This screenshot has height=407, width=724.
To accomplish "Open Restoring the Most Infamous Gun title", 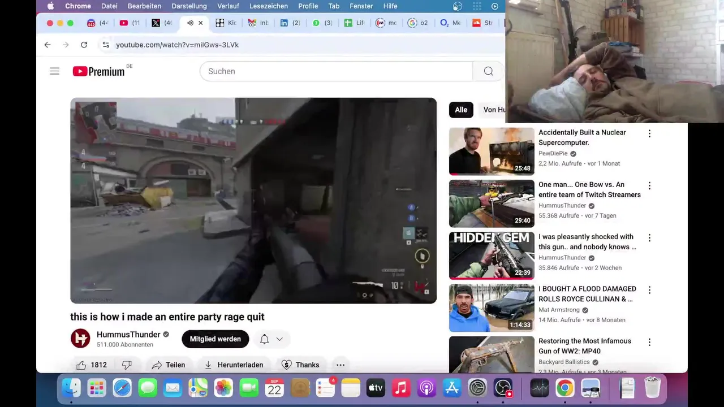I will [584, 346].
